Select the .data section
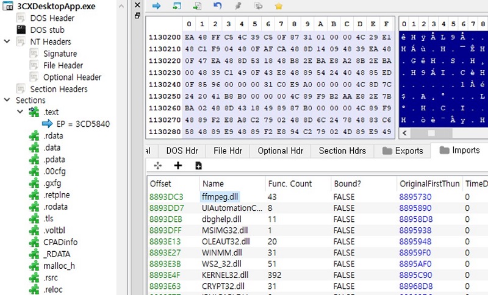 (x=52, y=147)
